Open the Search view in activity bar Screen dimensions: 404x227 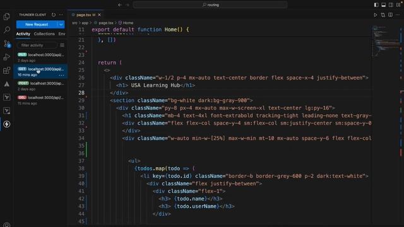[7, 30]
